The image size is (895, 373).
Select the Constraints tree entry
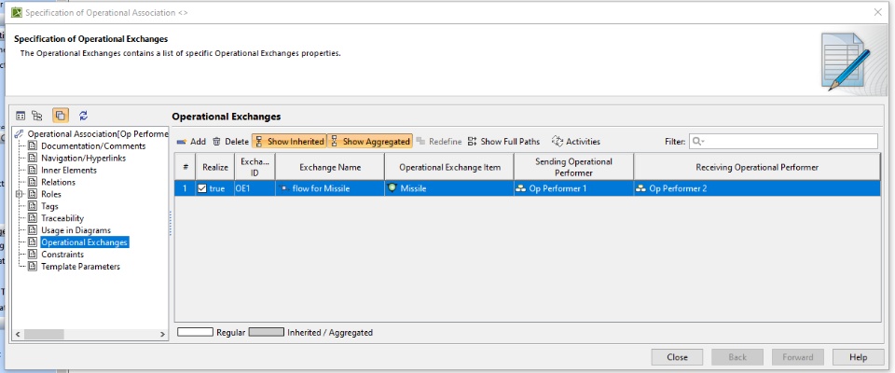(62, 255)
